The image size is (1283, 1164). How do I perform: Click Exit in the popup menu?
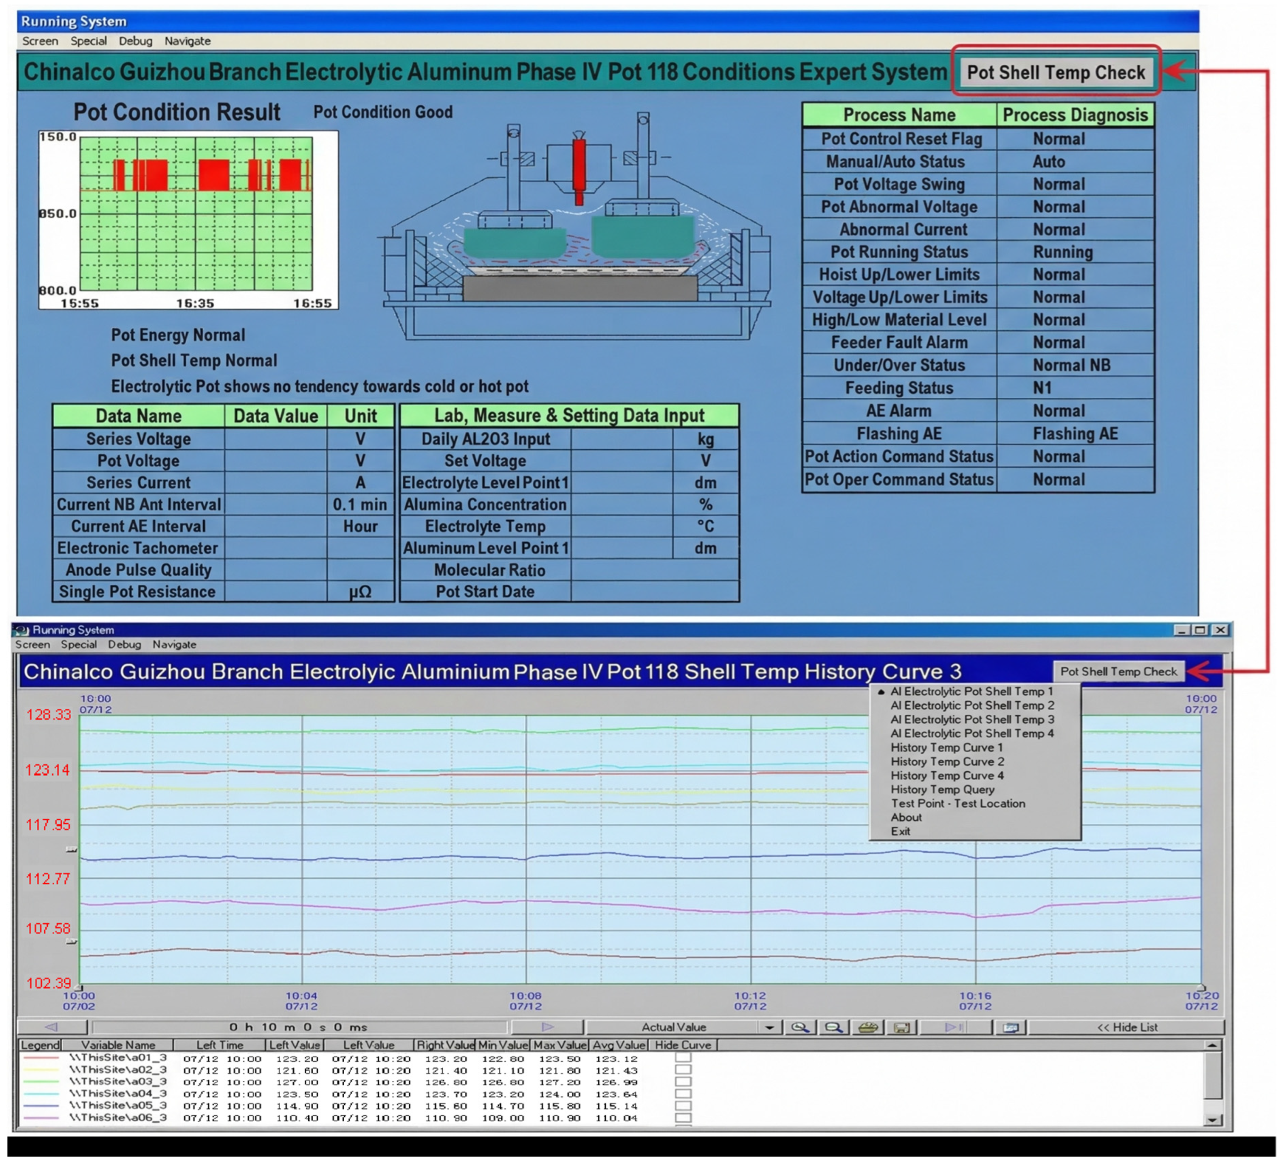pos(901,832)
